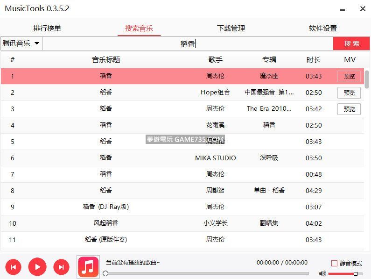Screen dimensions: 371x279
Task: Click the 小义学长 artist cell
Action: [x=215, y=223]
